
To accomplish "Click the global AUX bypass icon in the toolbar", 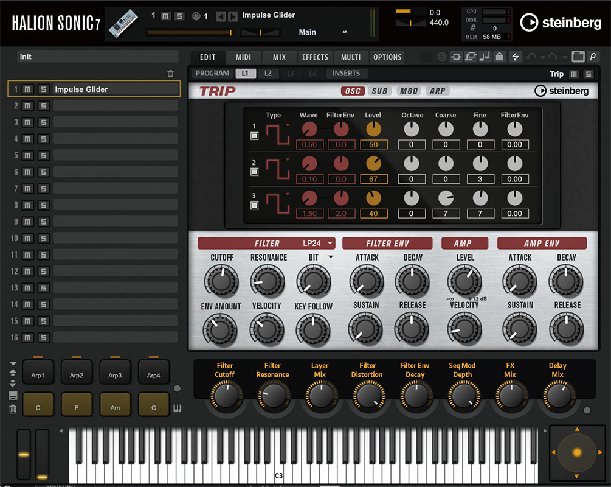I will coord(471,57).
